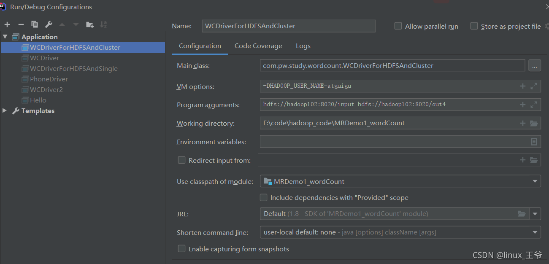
Task: Open the JRE dropdown arrow
Action: coord(535,214)
